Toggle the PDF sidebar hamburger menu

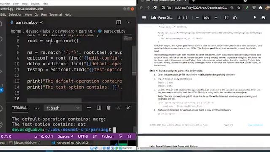(144, 18)
